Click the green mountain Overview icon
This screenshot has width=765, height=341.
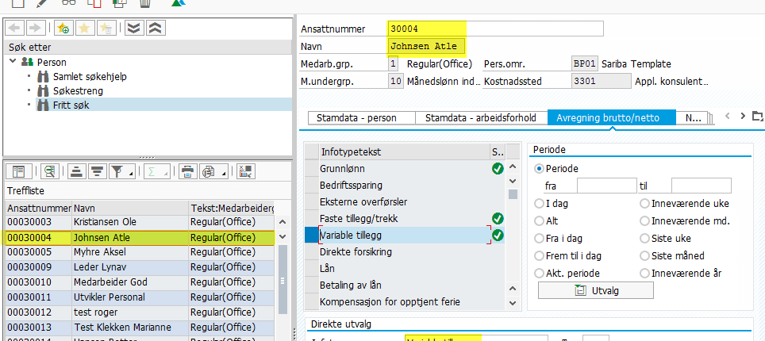point(179,3)
